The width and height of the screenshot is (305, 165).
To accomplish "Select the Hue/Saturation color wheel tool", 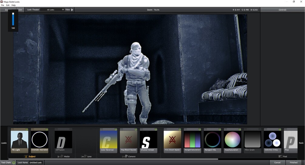I will [232, 141].
